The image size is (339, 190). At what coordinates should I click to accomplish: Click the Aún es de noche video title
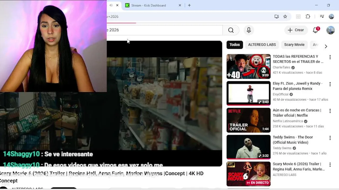tap(297, 113)
